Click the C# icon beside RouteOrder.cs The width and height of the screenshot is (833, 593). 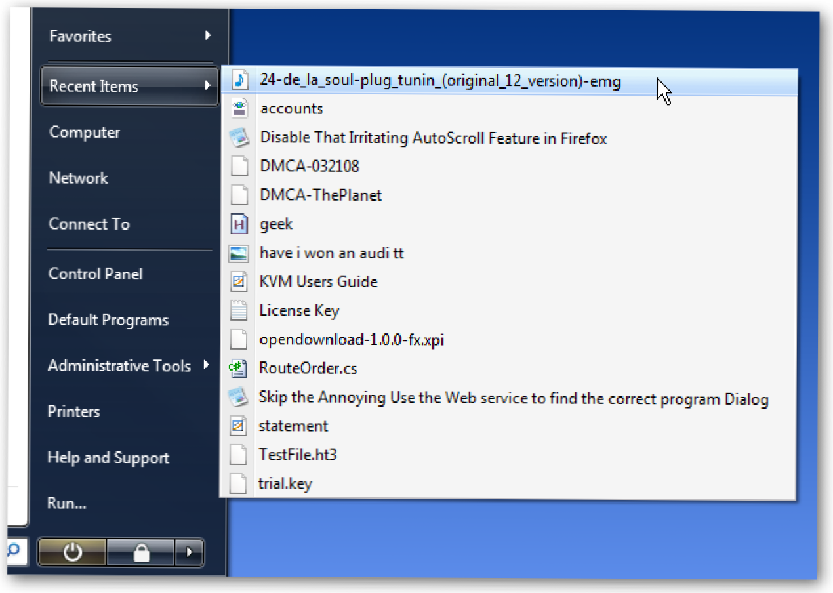[x=237, y=368]
